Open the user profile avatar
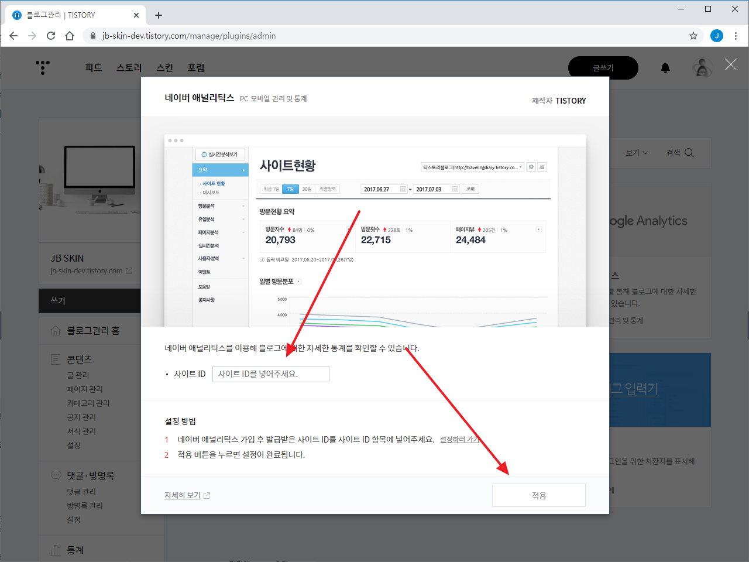Screen dimensions: 749x562 coord(703,68)
